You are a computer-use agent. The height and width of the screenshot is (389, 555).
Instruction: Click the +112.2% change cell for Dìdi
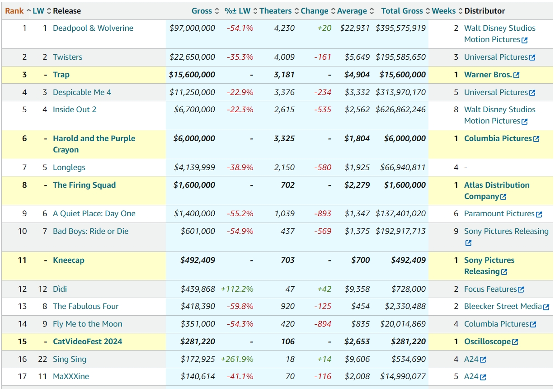pyautogui.click(x=237, y=289)
